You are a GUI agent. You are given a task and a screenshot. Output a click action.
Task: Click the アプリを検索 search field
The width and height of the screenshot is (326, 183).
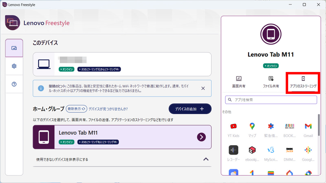[x=271, y=100]
